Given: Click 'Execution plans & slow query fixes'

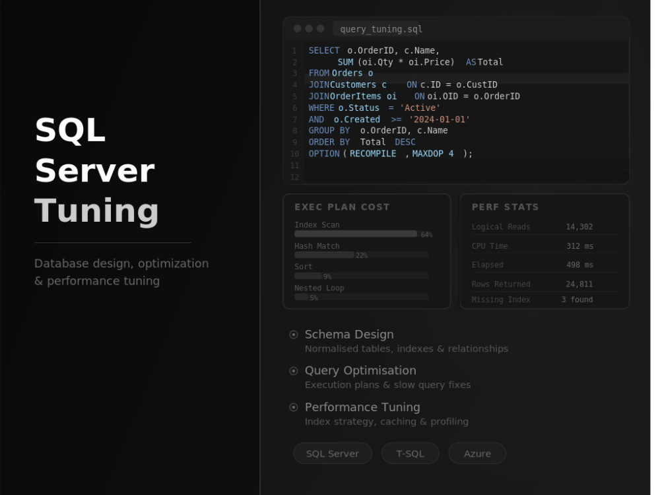Looking at the screenshot, I should (387, 385).
